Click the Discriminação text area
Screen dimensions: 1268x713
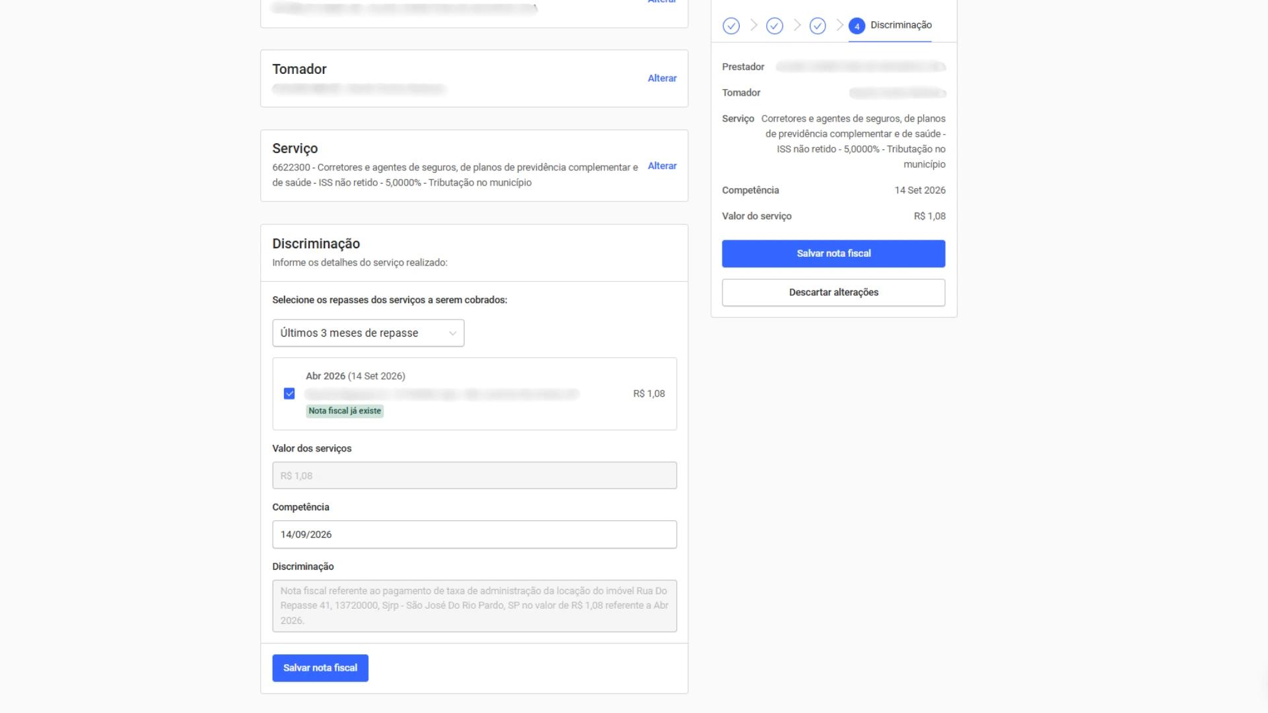(474, 605)
